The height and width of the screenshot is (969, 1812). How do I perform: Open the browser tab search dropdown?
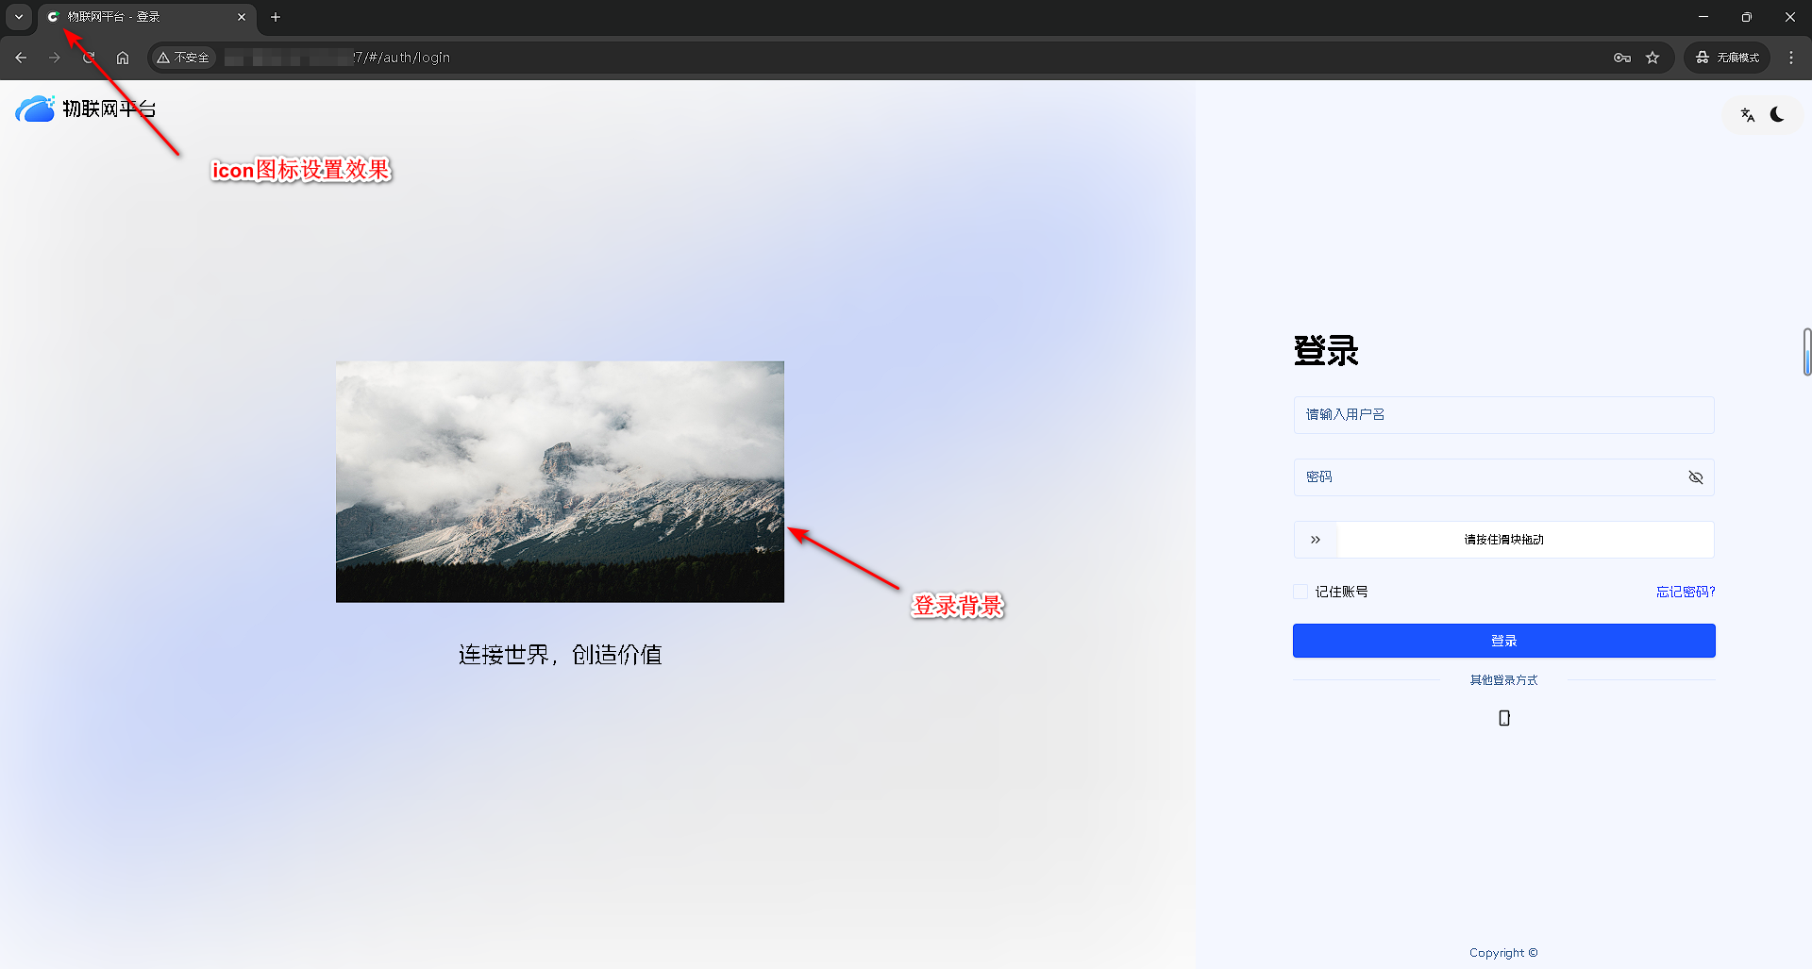click(x=19, y=17)
